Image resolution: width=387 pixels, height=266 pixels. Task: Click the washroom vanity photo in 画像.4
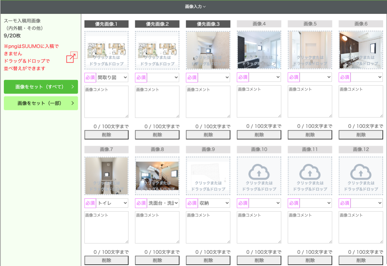tap(259, 50)
